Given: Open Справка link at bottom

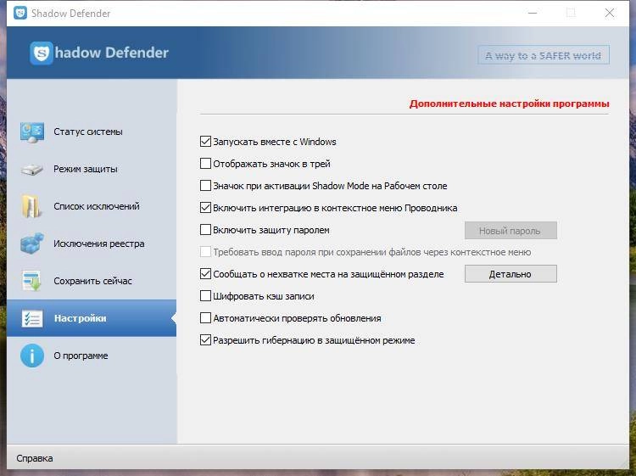Looking at the screenshot, I should click(35, 458).
